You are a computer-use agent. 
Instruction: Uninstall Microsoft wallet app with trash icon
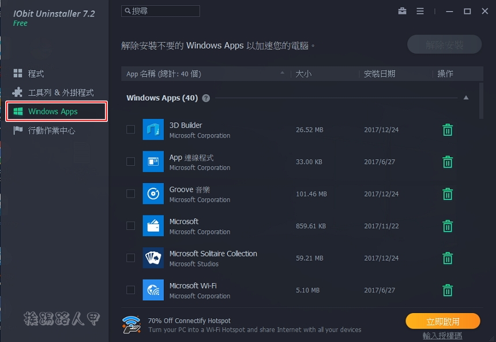click(x=448, y=226)
